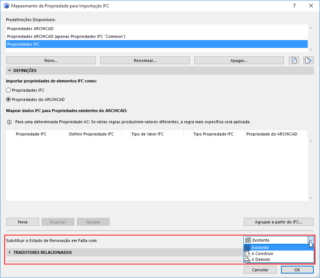Click the mapping table scroll-down arrow
The image size is (320, 278).
[311, 198]
